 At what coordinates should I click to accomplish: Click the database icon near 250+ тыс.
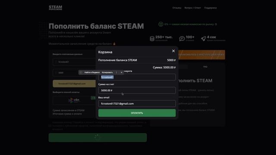point(152,38)
